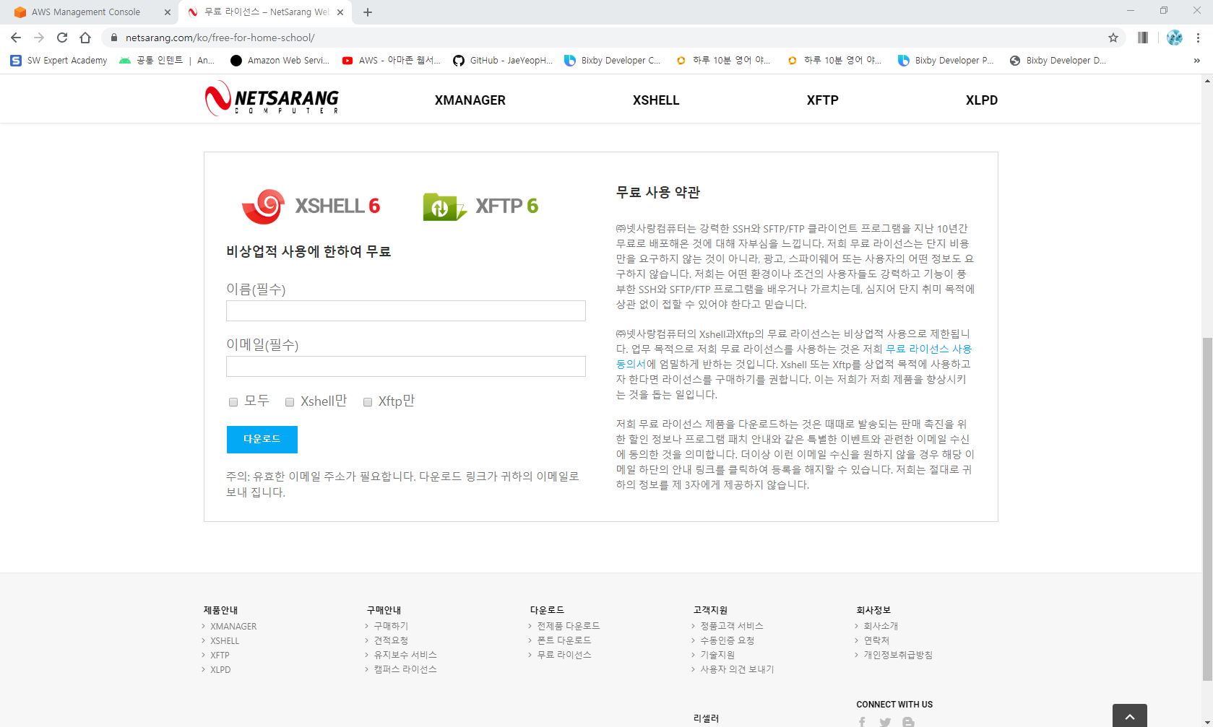1213x727 pixels.
Task: Close the NetSarang free license tab
Action: point(340,12)
